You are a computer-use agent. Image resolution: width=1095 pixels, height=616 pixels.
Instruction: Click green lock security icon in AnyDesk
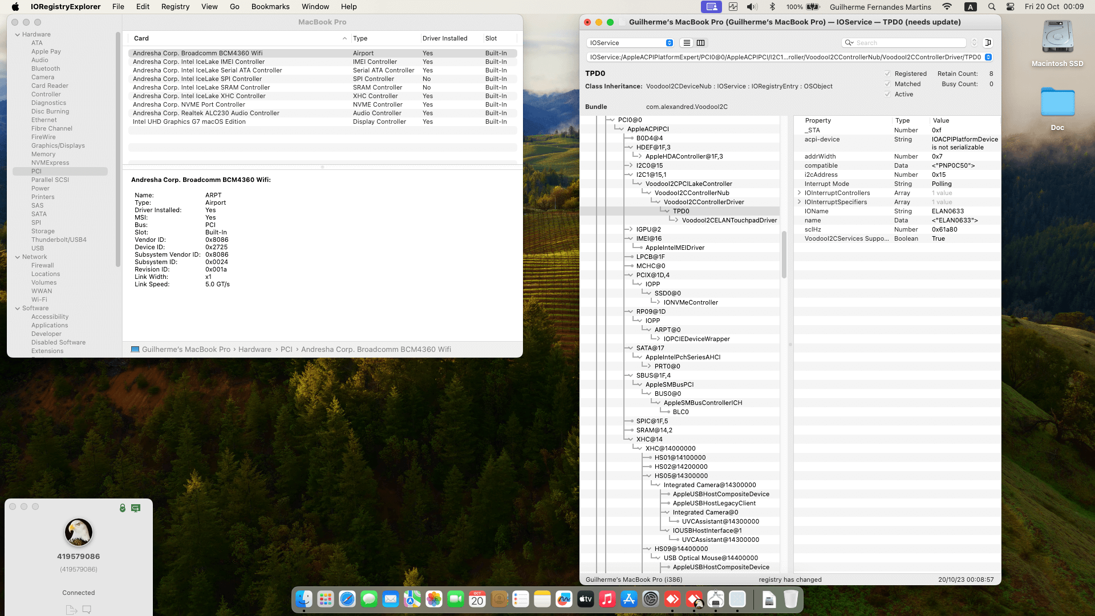coord(122,508)
